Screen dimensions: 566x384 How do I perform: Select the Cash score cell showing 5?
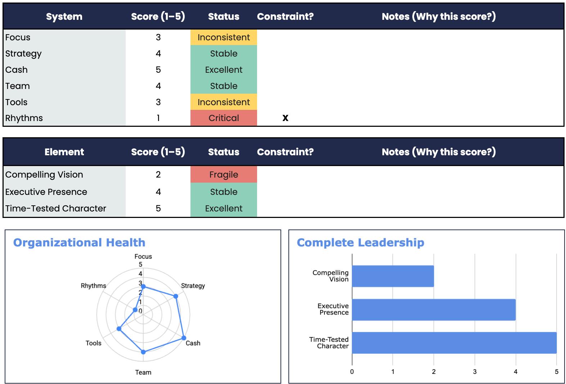pos(158,70)
